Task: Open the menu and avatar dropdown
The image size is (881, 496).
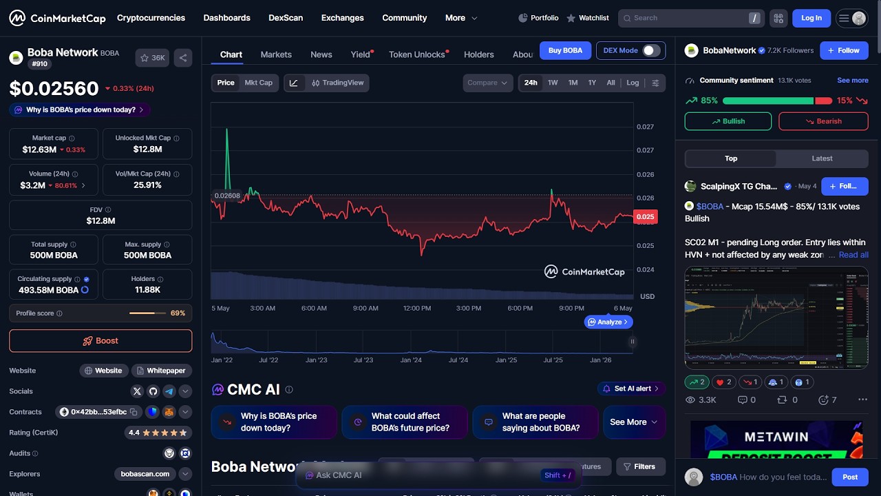Action: click(x=852, y=18)
